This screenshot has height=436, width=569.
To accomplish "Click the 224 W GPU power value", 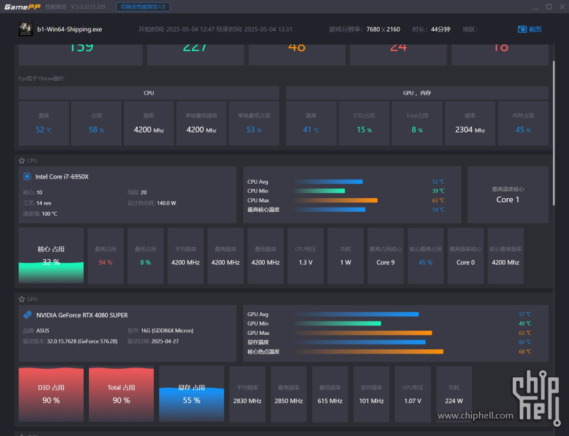I will [454, 401].
